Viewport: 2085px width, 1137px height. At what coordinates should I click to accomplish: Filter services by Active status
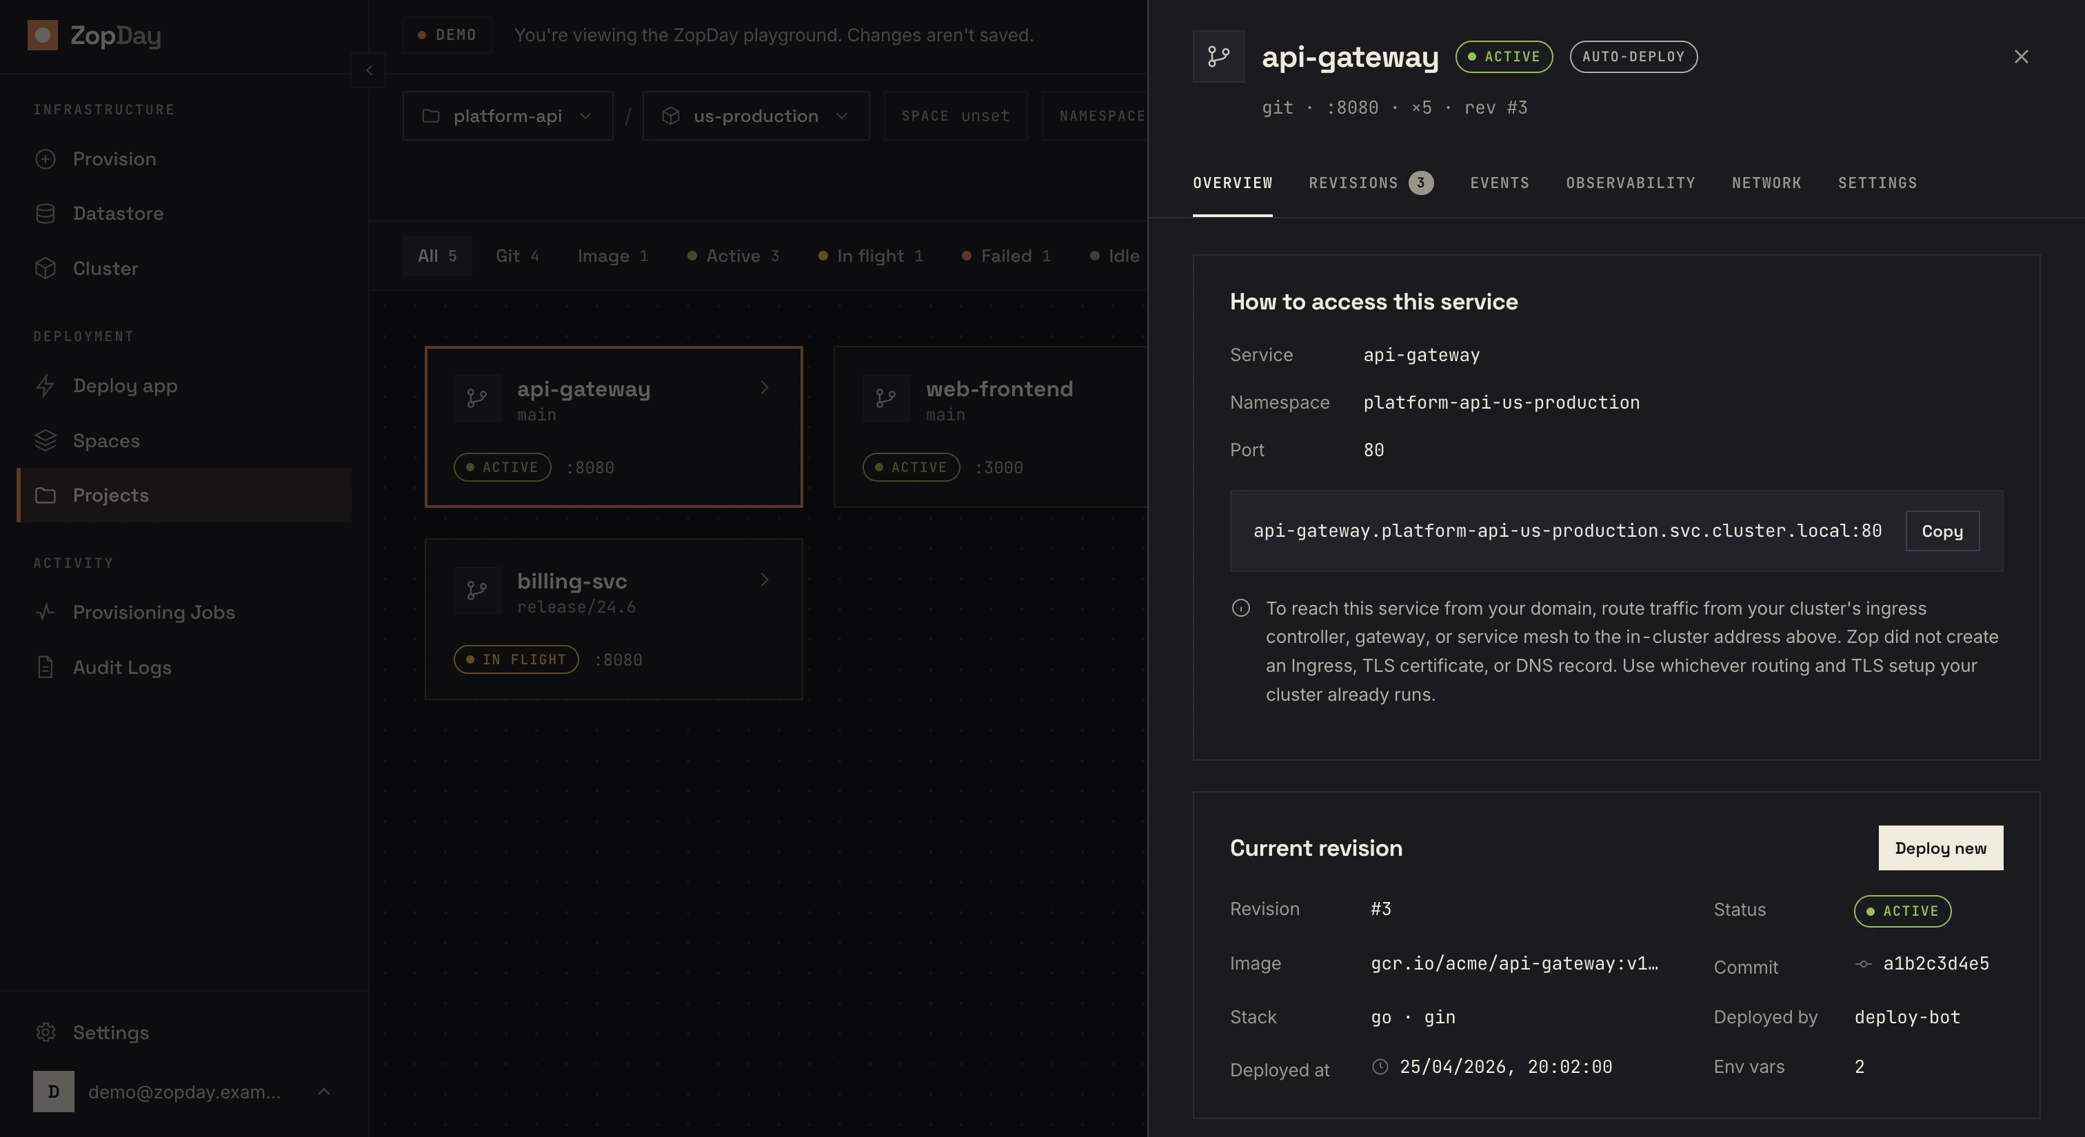tap(732, 256)
